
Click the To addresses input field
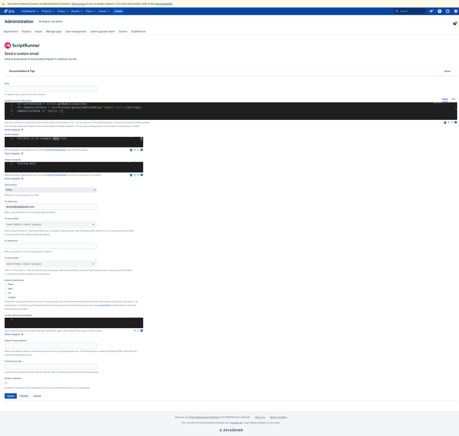[50, 207]
